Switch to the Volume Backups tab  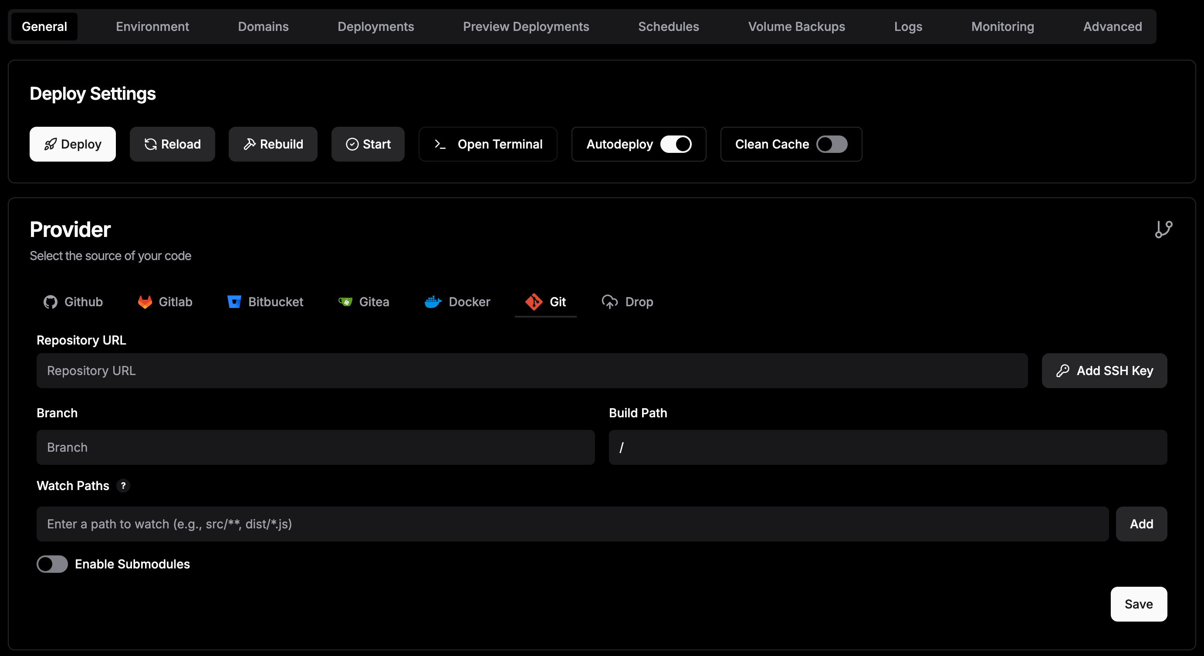[x=796, y=27]
